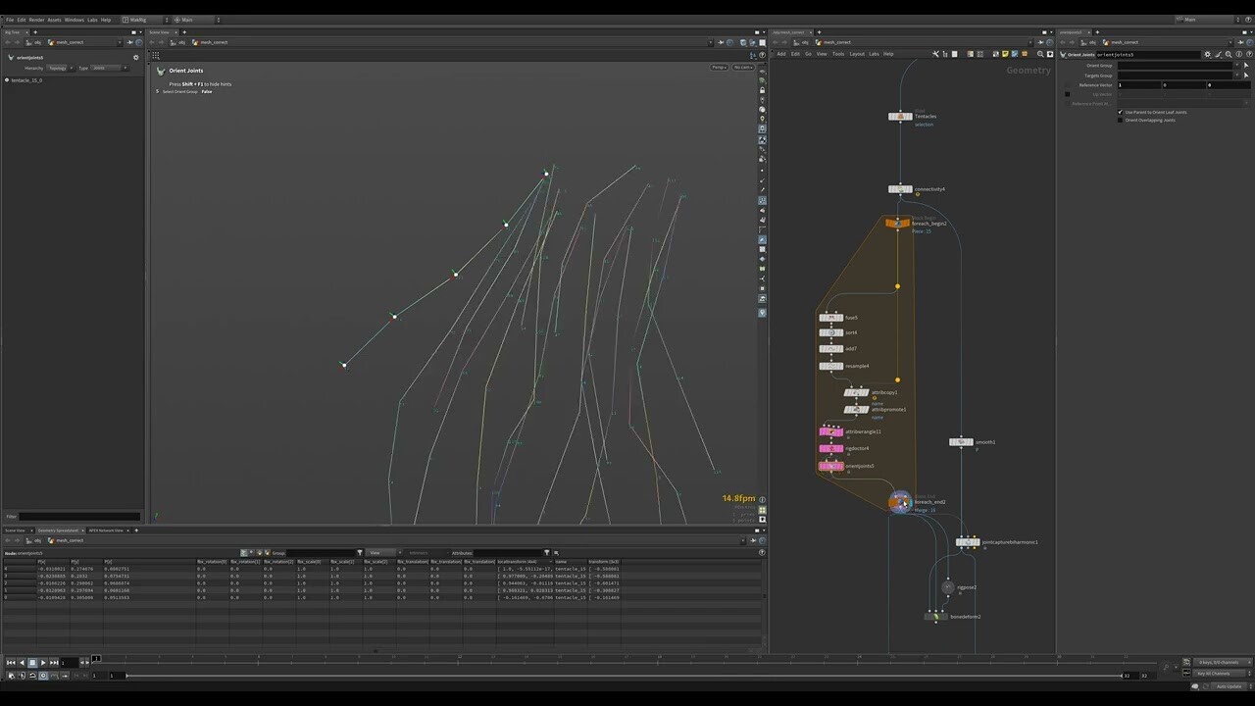1255x706 pixels.
Task: Click the help question mark icon in the parameter pane
Action: [1249, 55]
